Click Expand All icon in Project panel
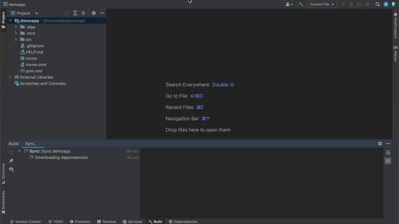This screenshot has height=224, width=399. click(75, 13)
